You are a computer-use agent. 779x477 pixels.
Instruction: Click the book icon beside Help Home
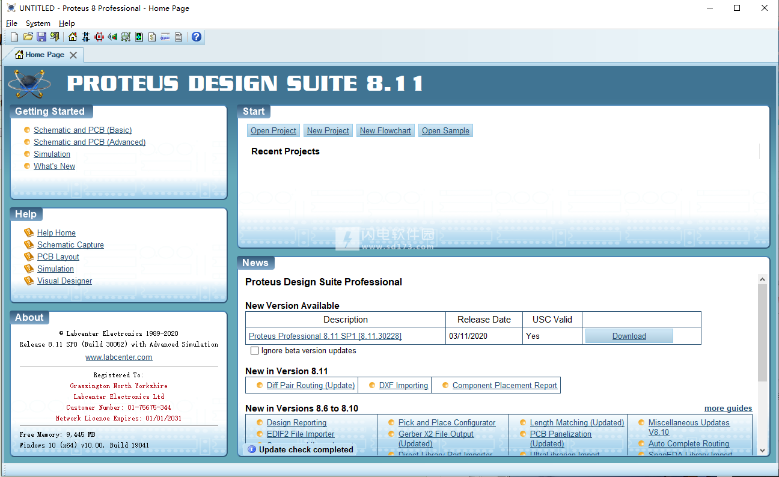coord(29,232)
